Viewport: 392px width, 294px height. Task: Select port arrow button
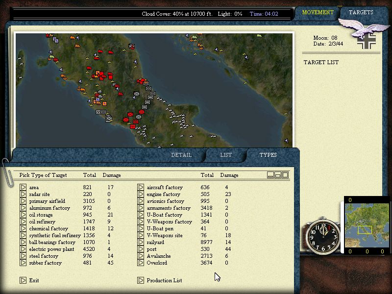coord(141,249)
